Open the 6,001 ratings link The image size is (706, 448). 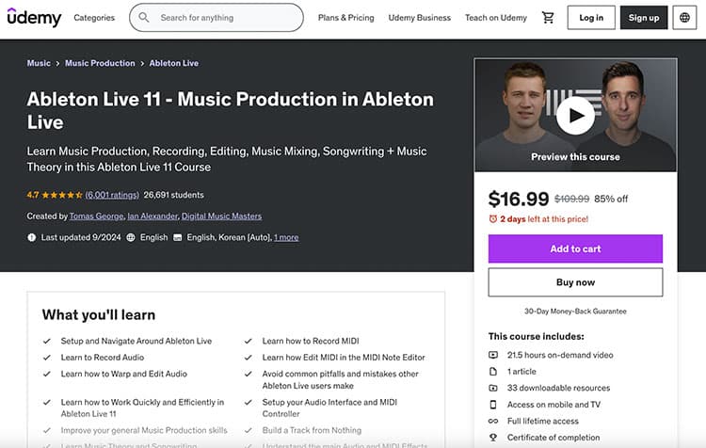point(112,195)
